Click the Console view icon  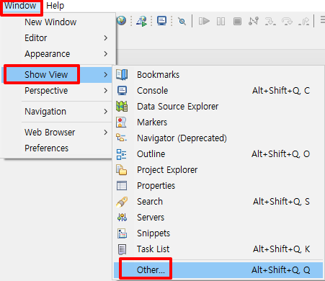(x=122, y=91)
